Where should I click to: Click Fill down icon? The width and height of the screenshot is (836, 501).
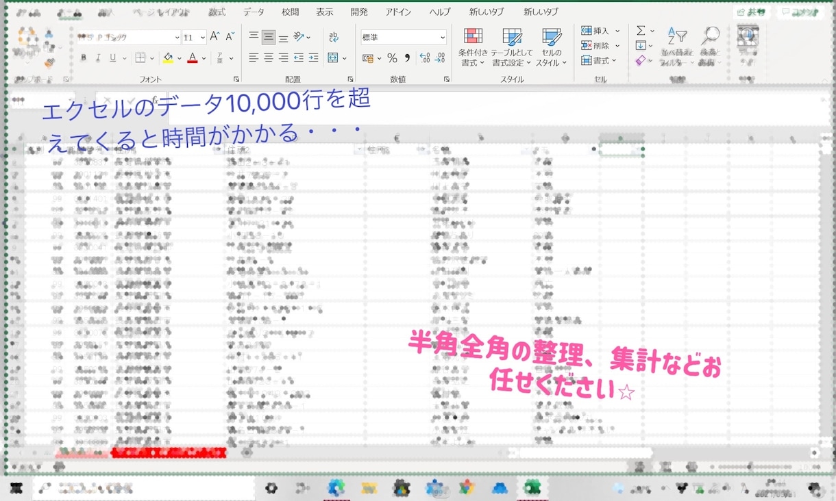[x=641, y=46]
